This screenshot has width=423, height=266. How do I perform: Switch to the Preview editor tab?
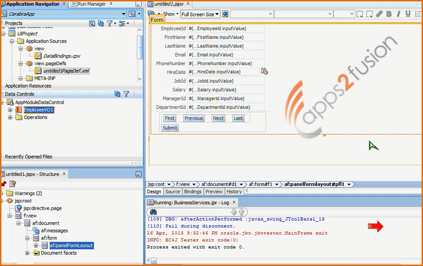(214, 192)
